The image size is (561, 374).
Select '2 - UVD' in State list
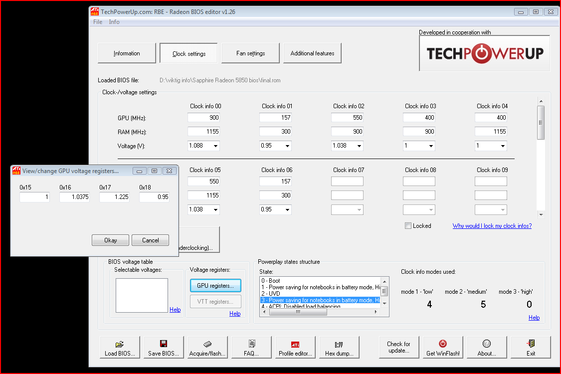click(x=320, y=294)
